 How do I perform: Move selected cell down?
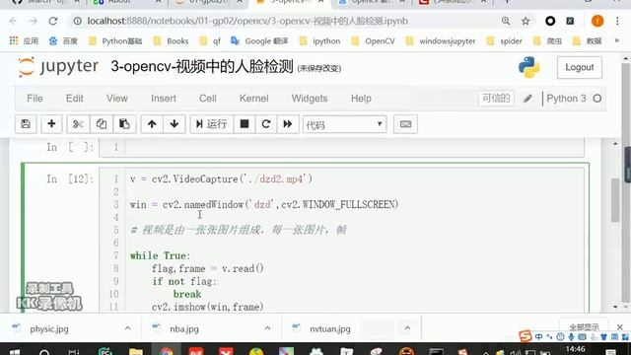tap(175, 124)
